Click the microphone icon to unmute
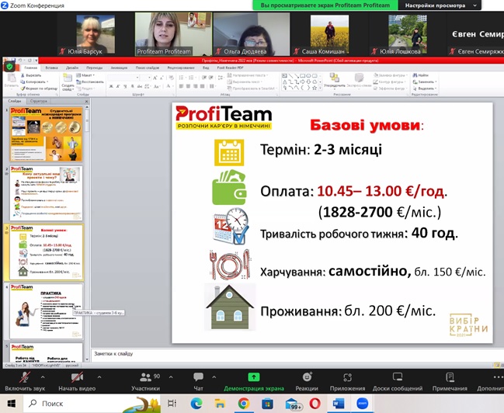 (x=25, y=377)
